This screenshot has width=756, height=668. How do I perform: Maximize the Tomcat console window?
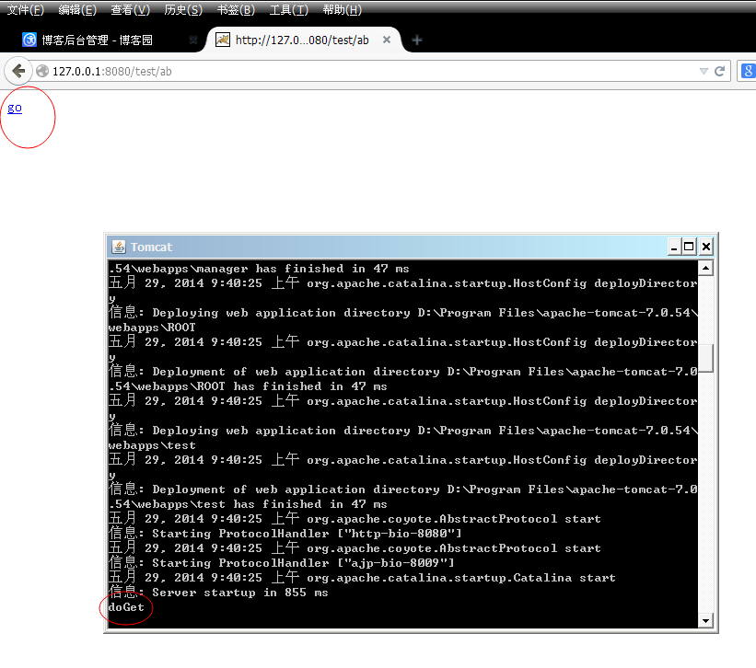pos(689,248)
